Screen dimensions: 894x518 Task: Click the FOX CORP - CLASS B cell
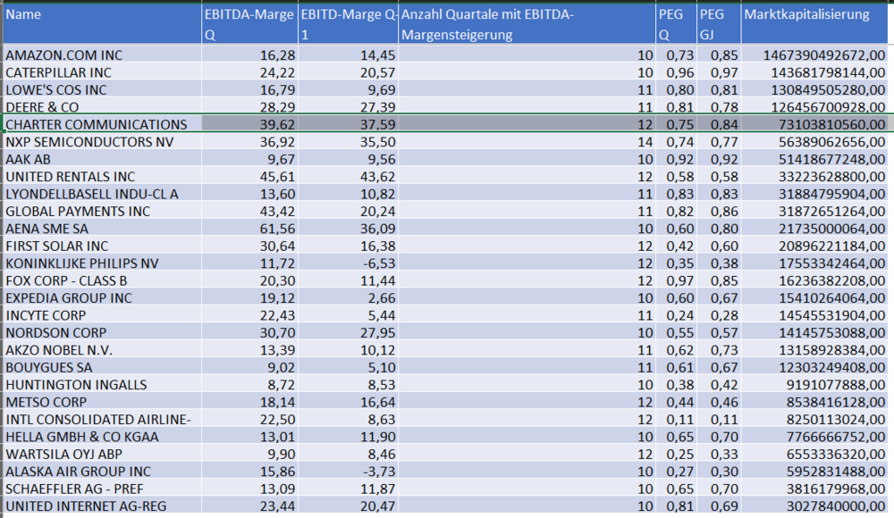(x=102, y=280)
